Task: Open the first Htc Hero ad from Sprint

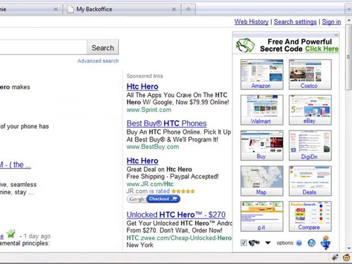Action: [142, 87]
